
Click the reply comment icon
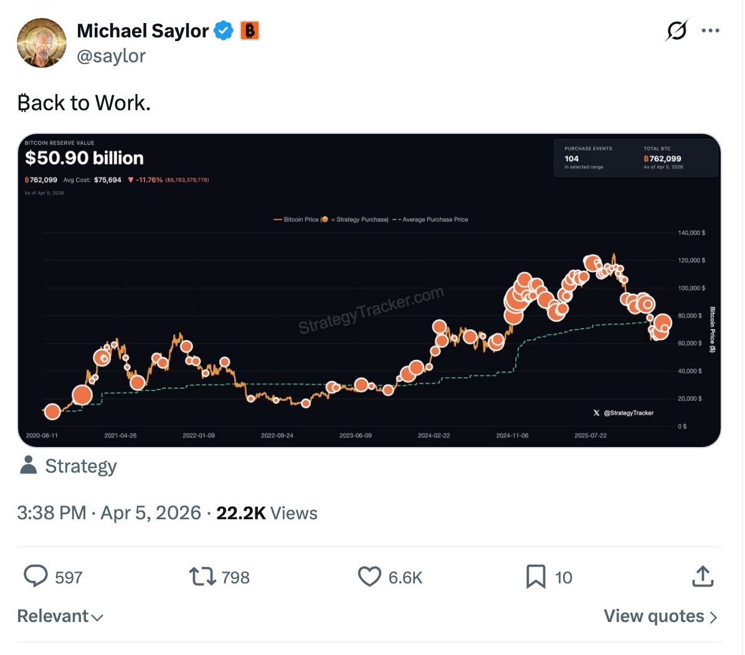36,577
